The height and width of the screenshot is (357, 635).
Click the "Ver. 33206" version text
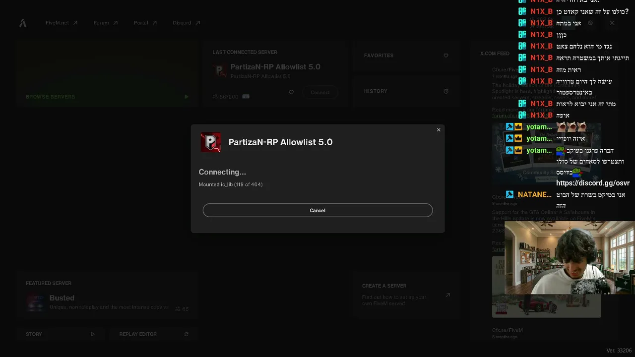(619, 351)
